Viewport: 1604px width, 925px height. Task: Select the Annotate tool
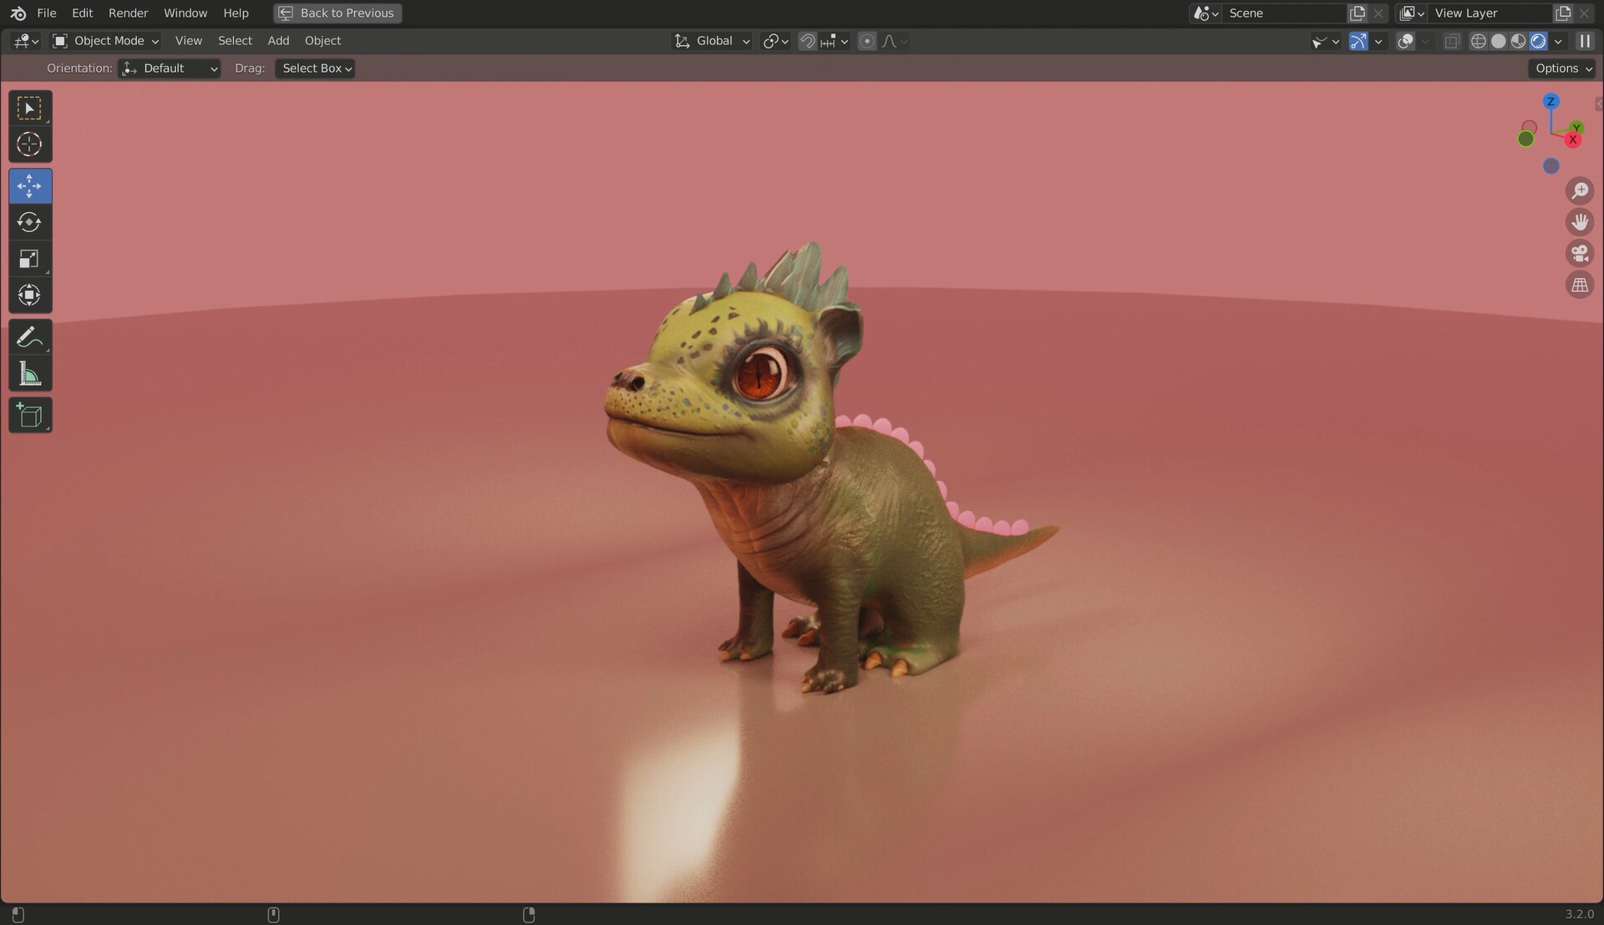point(29,336)
